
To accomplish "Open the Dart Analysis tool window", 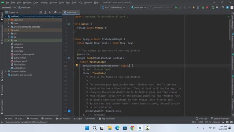I will coord(63,118).
